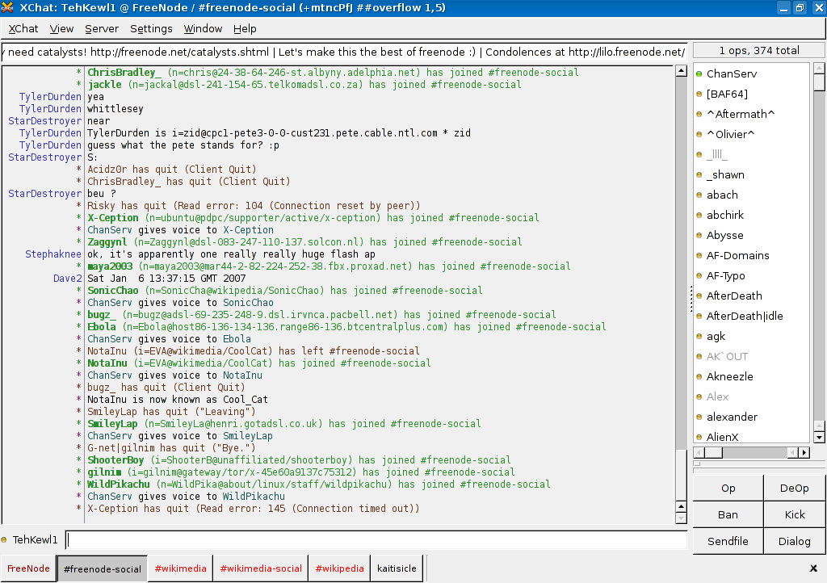Click the ChanServ status dot icon
This screenshot has height=583, width=827.
(699, 73)
